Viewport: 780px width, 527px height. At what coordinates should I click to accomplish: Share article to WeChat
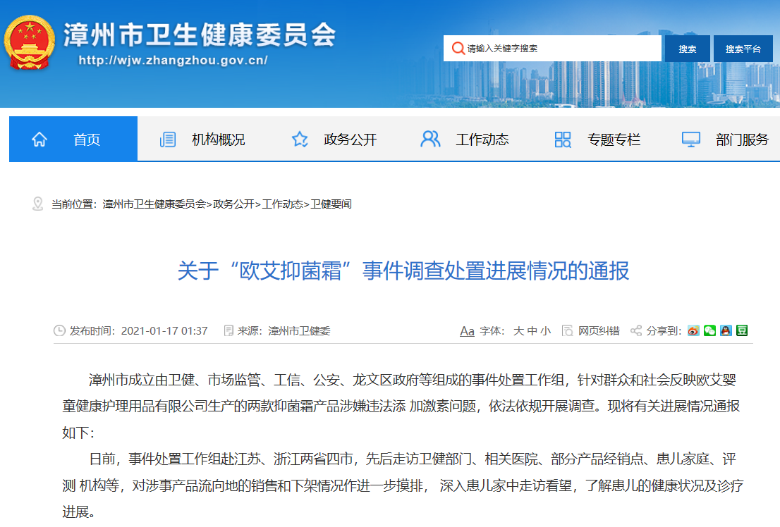click(710, 330)
